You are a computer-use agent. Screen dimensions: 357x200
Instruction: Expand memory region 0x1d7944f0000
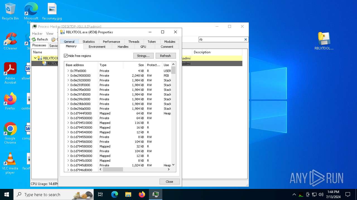pos(68,113)
